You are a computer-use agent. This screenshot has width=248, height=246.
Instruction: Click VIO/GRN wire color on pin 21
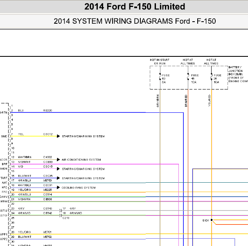click(x=24, y=199)
